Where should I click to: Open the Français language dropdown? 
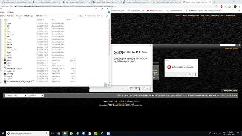coord(35,96)
